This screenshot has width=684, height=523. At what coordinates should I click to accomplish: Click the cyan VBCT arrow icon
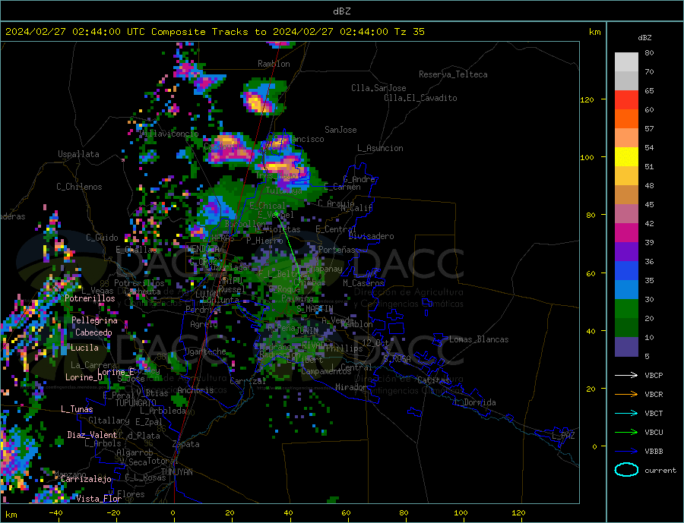[x=626, y=413]
